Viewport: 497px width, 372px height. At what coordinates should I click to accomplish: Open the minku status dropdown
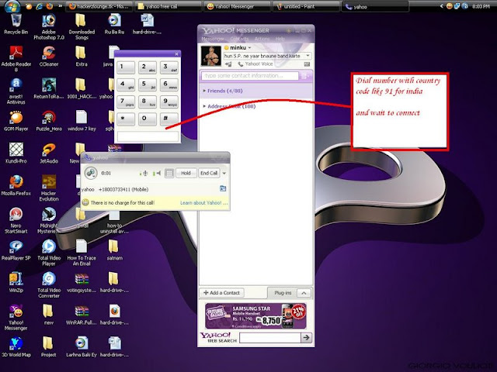pos(249,48)
